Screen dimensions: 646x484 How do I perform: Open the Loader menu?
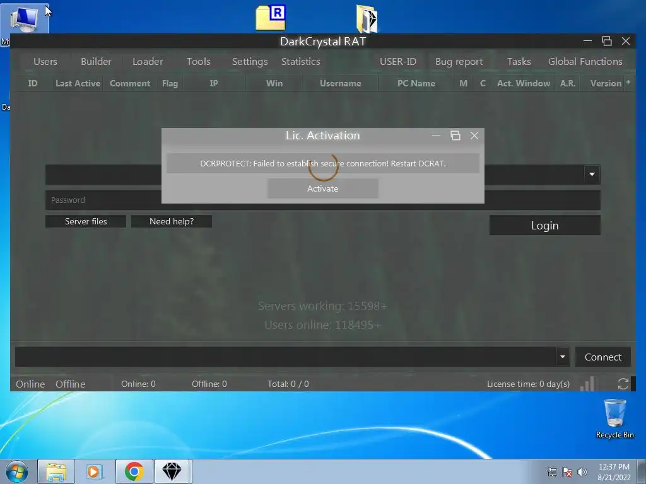[x=148, y=62]
